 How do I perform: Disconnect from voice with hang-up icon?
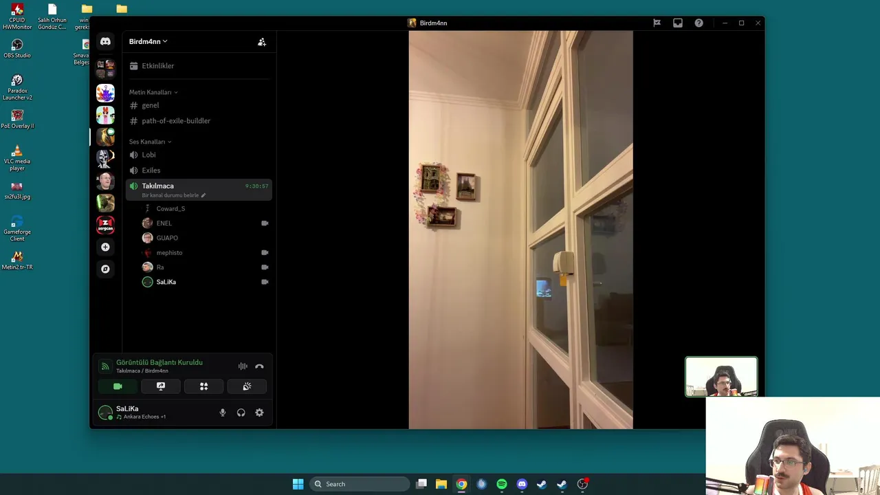pyautogui.click(x=259, y=366)
